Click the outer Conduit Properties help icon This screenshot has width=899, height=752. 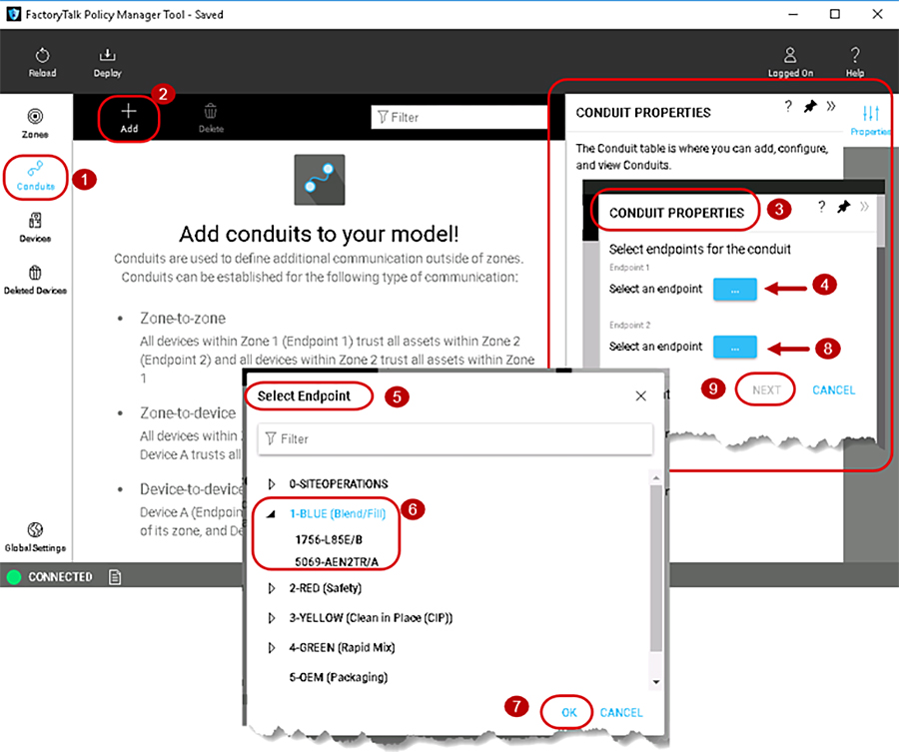(788, 107)
